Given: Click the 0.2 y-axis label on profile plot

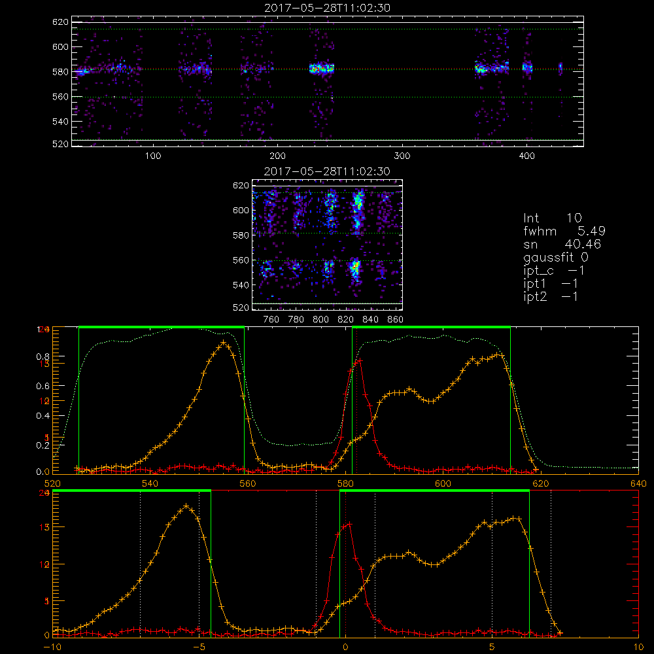Looking at the screenshot, I should (43, 445).
